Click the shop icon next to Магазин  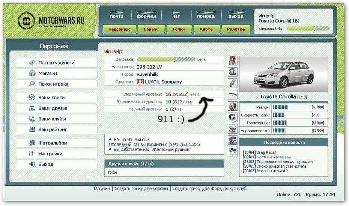pos(32,73)
